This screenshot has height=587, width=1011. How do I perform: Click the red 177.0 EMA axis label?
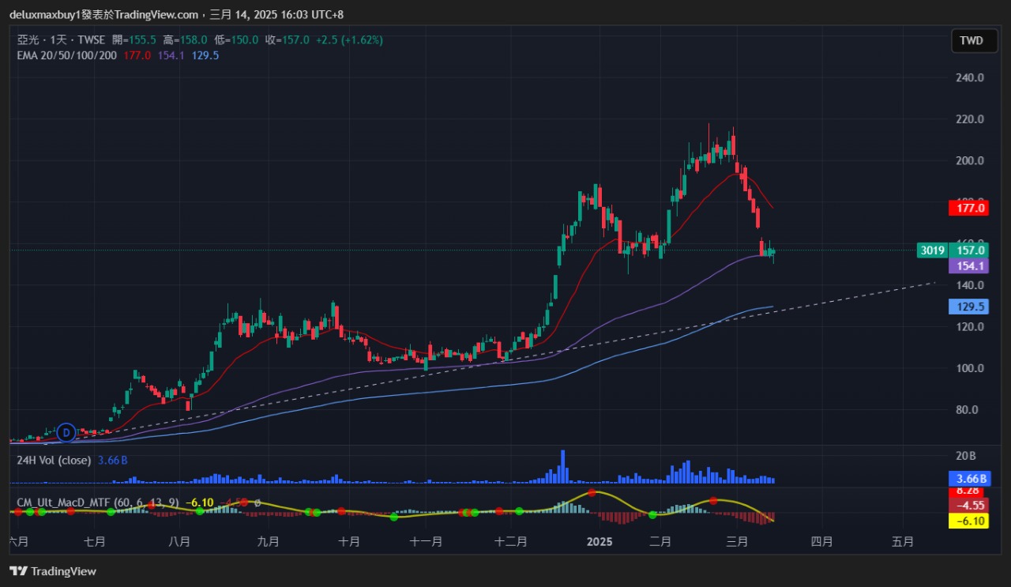click(x=970, y=208)
